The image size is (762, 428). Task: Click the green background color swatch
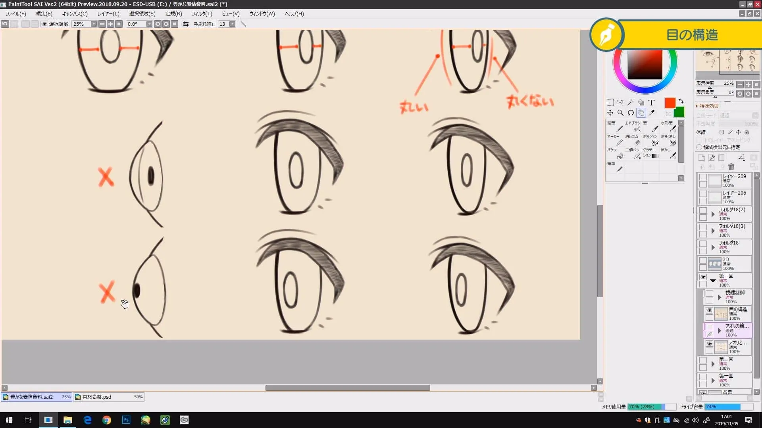tap(679, 112)
